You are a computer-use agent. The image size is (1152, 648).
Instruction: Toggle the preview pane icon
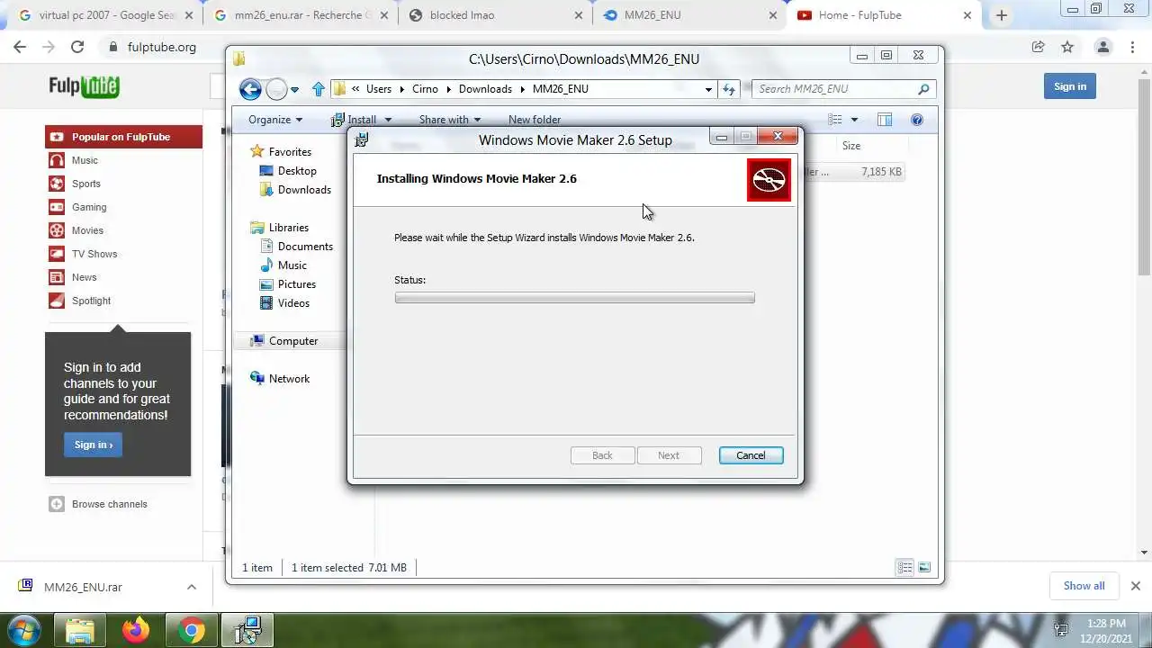point(885,120)
